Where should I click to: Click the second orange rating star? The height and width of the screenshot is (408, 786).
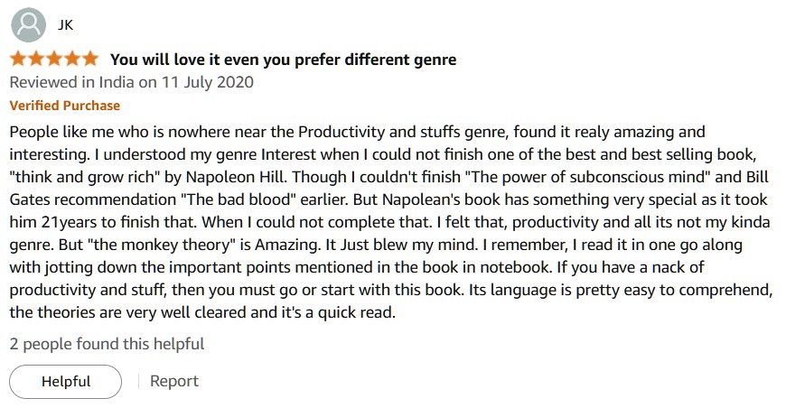[36, 59]
